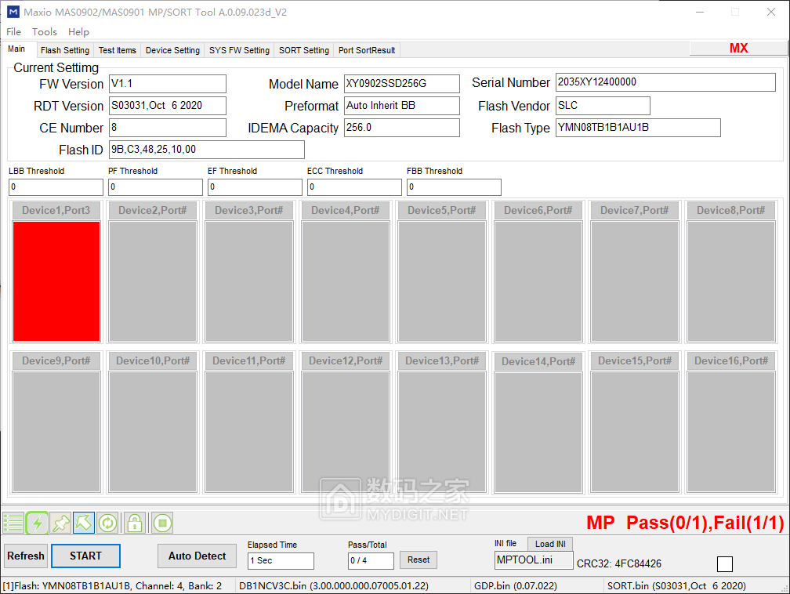The width and height of the screenshot is (790, 594).
Task: Click the arrow cursor toolbar icon
Action: coord(84,523)
